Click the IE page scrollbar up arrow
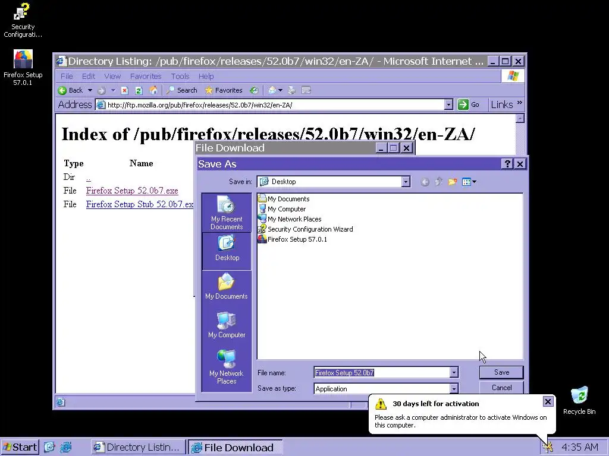 tap(520, 119)
